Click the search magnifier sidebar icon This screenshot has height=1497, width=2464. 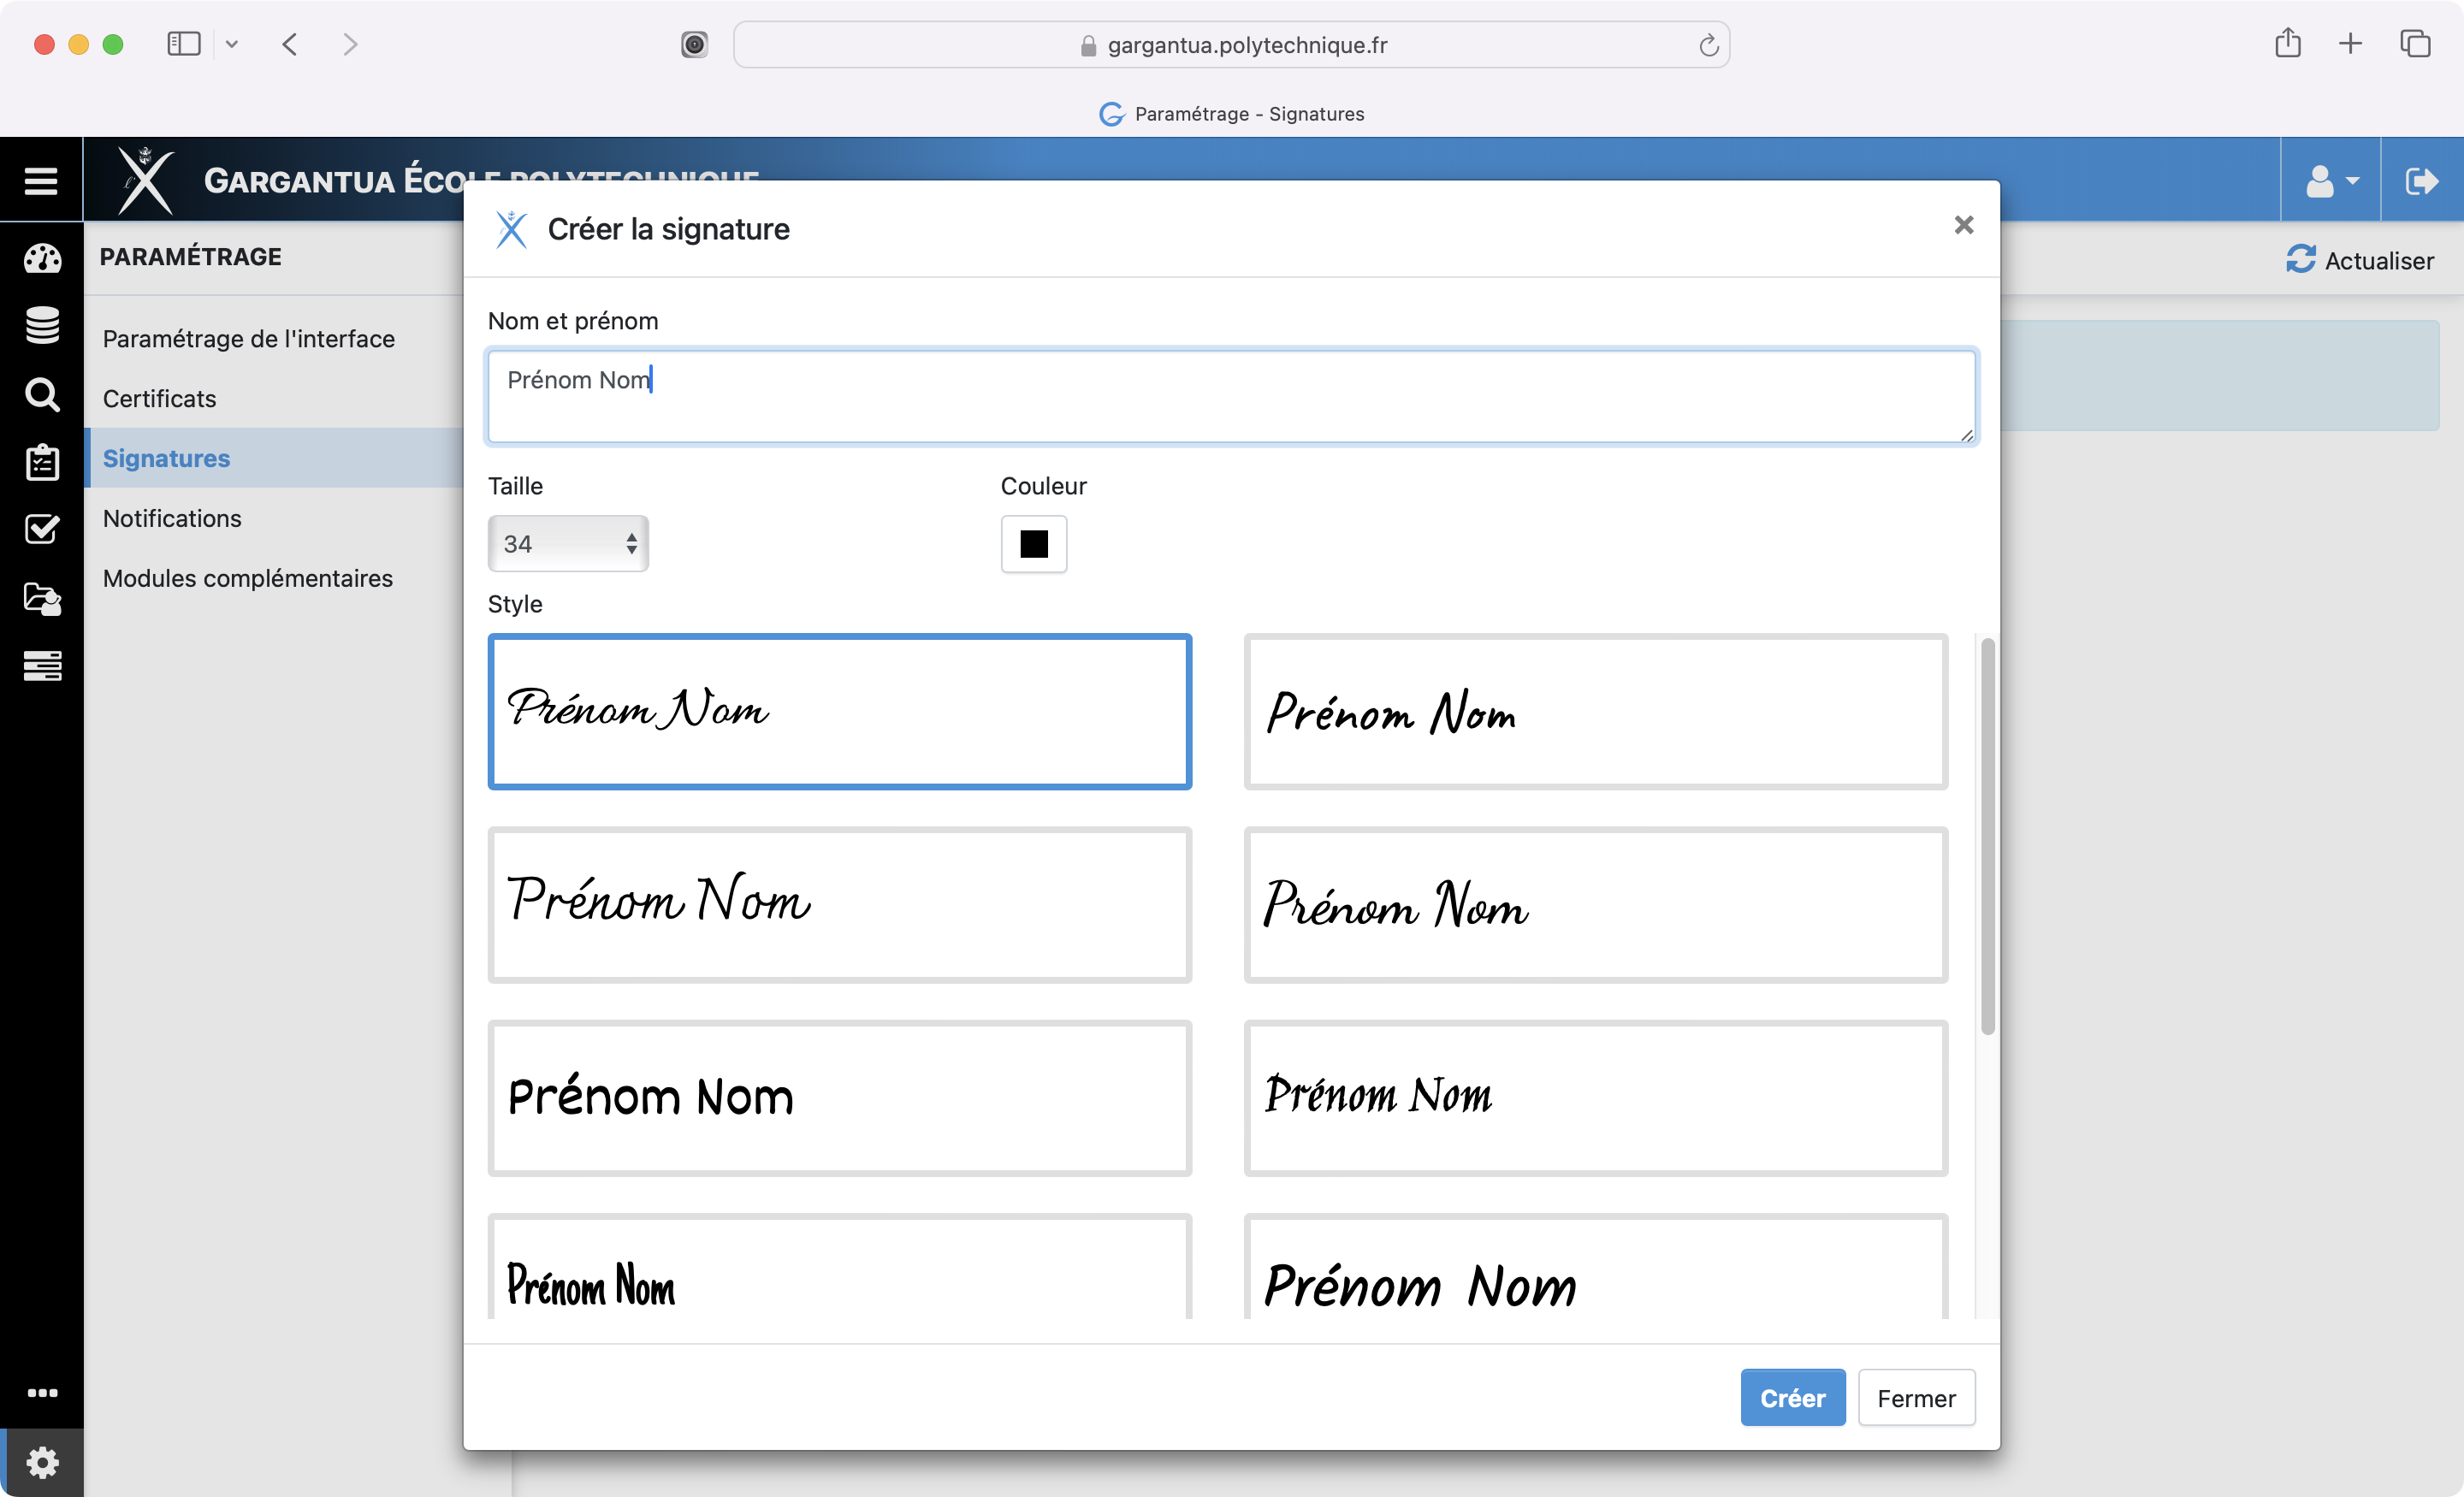pos(42,395)
